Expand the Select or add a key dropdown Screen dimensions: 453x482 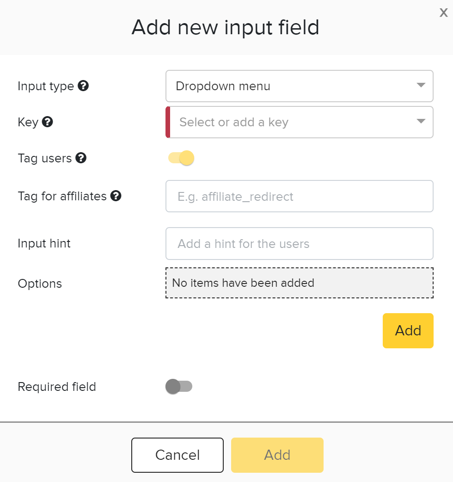[300, 122]
